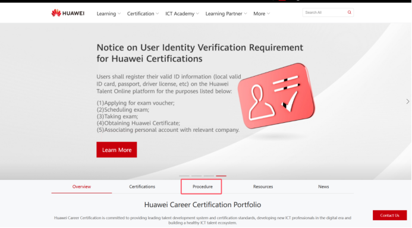Image resolution: width=412 pixels, height=228 pixels.
Task: Select the third carousel indicator
Action: [x=209, y=176]
